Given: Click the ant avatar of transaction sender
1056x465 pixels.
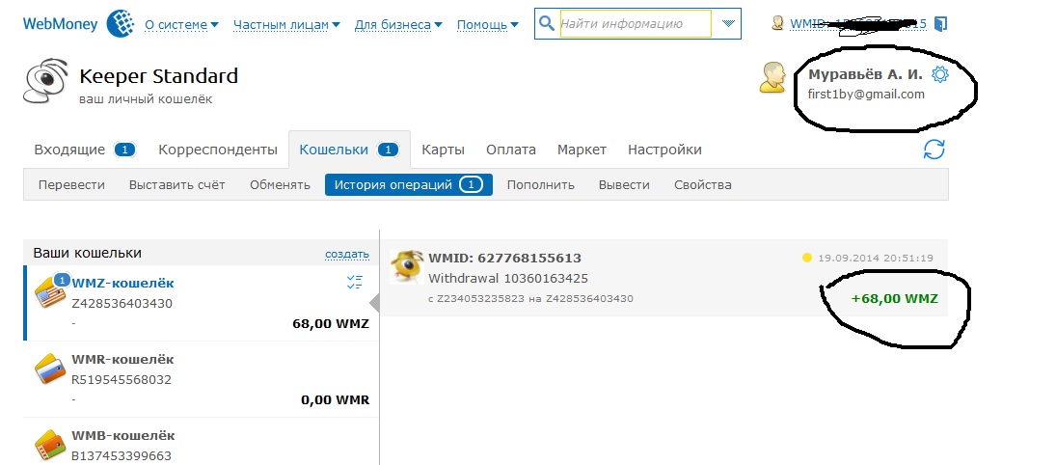Looking at the screenshot, I should [407, 267].
